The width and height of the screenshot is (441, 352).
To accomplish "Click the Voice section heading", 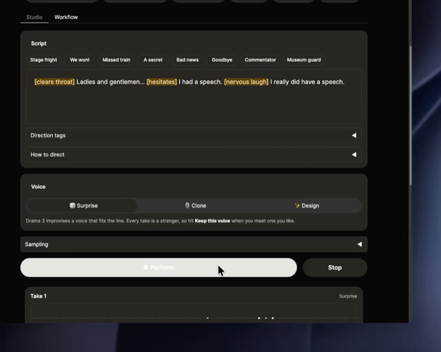I will [x=39, y=187].
